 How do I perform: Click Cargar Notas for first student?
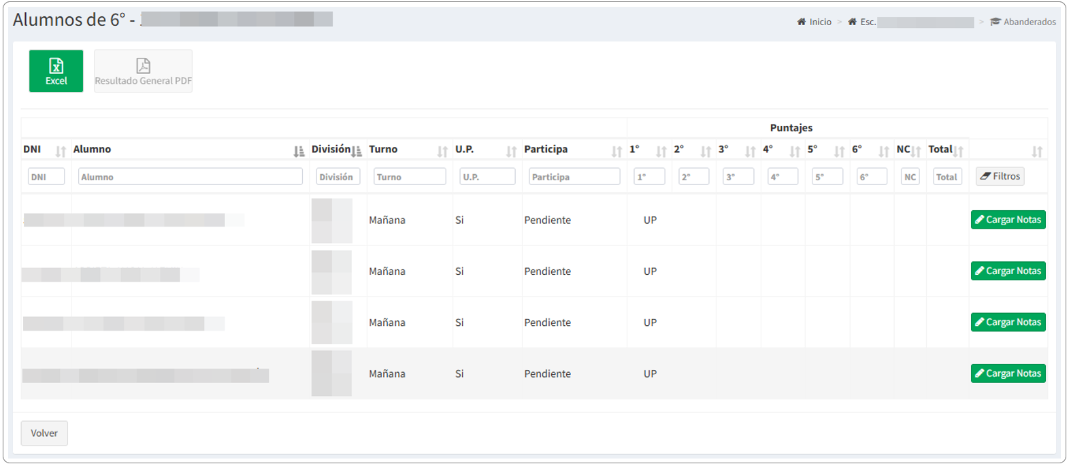[1008, 220]
